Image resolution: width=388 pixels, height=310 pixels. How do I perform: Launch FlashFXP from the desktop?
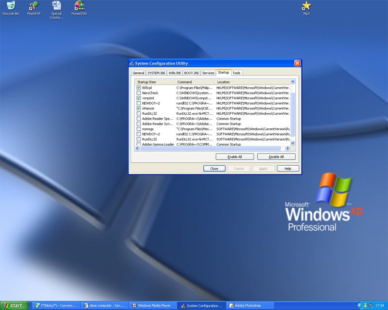coord(33,6)
